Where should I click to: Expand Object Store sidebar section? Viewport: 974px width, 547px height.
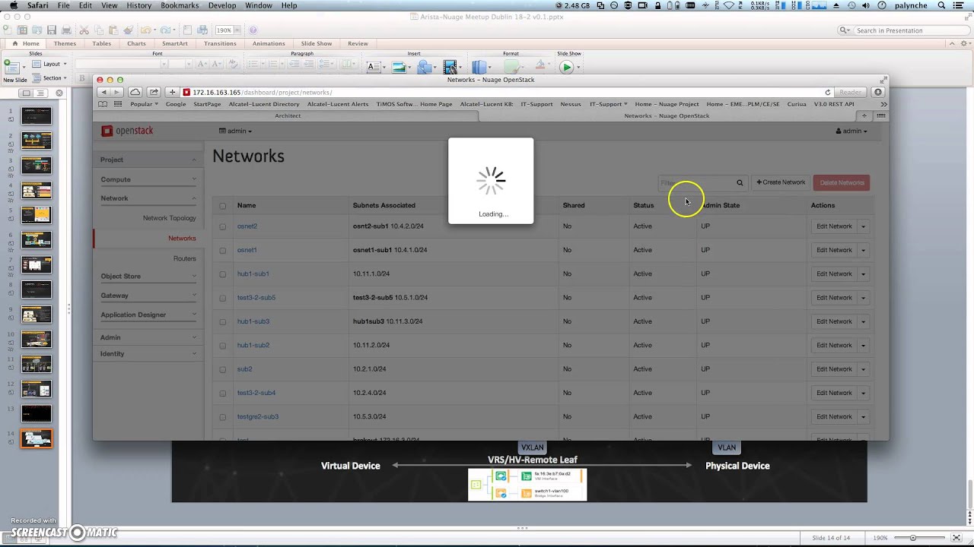(x=148, y=276)
